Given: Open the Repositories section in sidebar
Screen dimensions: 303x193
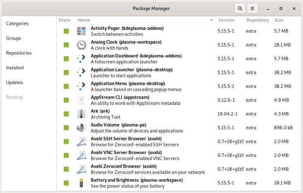Looking at the screenshot, I should (19, 53).
